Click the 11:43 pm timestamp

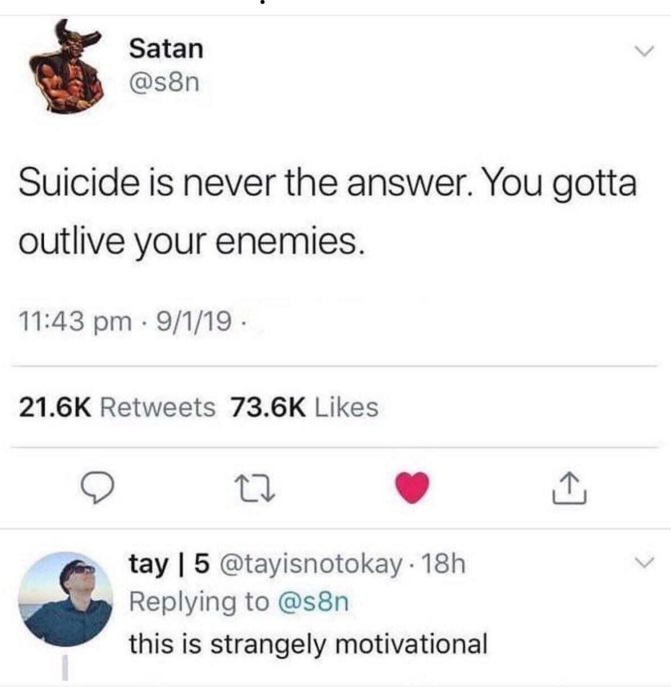[x=75, y=322]
